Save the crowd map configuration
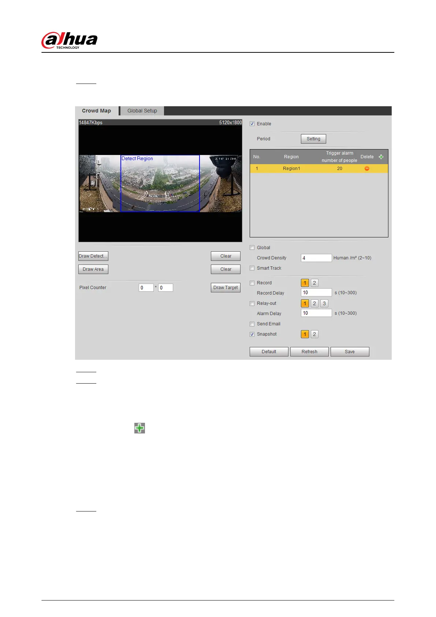 click(x=350, y=352)
